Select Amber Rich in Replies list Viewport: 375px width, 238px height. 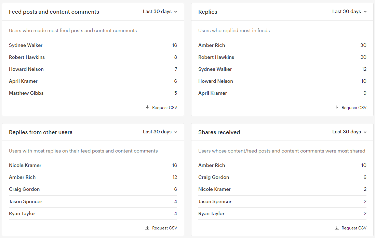point(212,45)
